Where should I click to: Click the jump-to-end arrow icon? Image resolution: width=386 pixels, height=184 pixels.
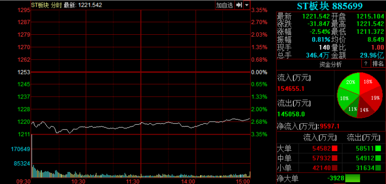point(239,5)
